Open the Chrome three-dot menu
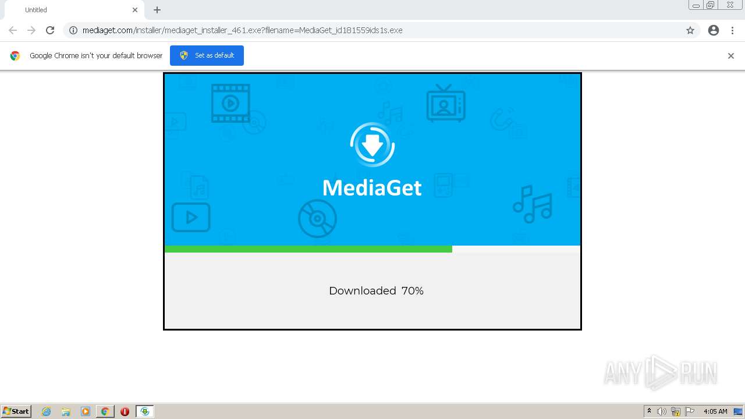The width and height of the screenshot is (745, 419). pyautogui.click(x=732, y=30)
